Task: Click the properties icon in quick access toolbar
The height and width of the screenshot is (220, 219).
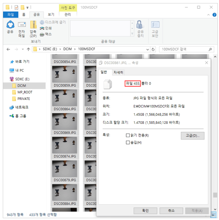Action: [16, 7]
